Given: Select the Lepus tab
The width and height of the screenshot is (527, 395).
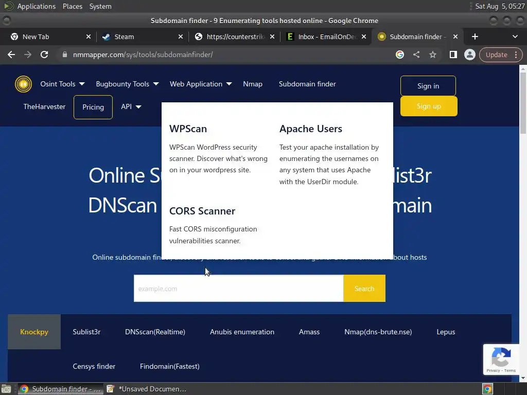Looking at the screenshot, I should pyautogui.click(x=446, y=332).
